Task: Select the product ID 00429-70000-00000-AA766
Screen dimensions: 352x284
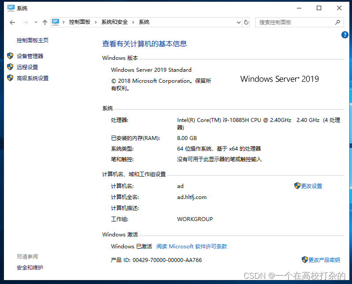Action: pyautogui.click(x=167, y=260)
